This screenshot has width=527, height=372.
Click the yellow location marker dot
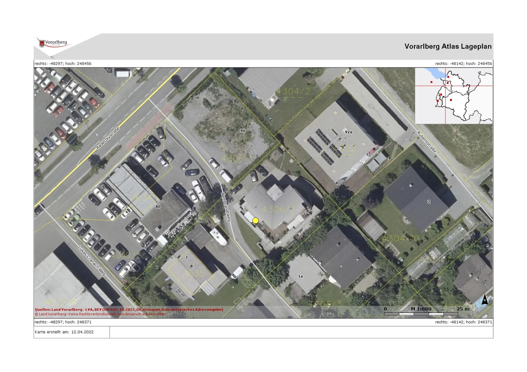pyautogui.click(x=256, y=220)
